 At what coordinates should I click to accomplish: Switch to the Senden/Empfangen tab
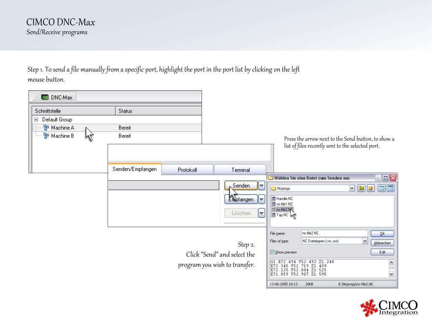[135, 169]
